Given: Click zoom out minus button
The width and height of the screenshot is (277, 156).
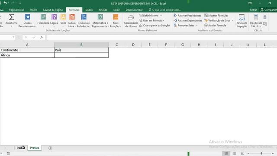Looking at the screenshot, I should (248, 153).
